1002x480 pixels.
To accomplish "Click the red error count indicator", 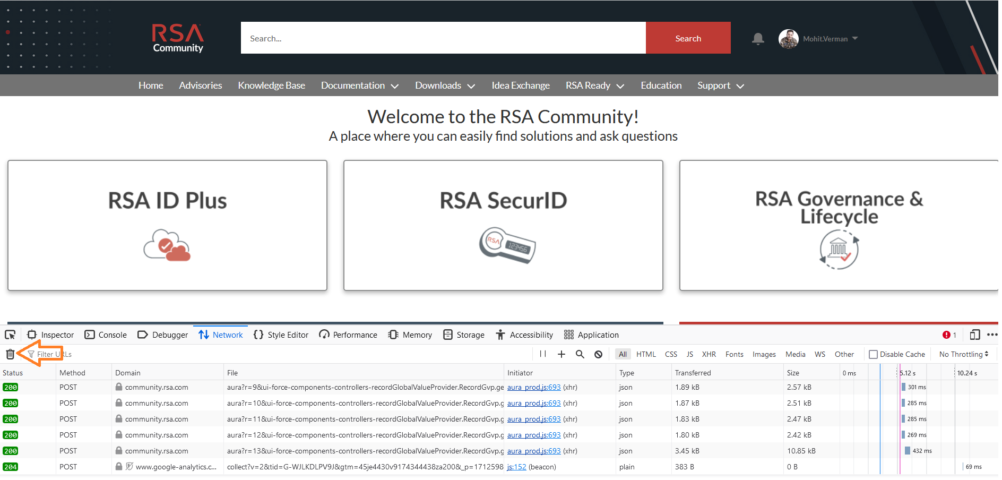I will (x=949, y=335).
